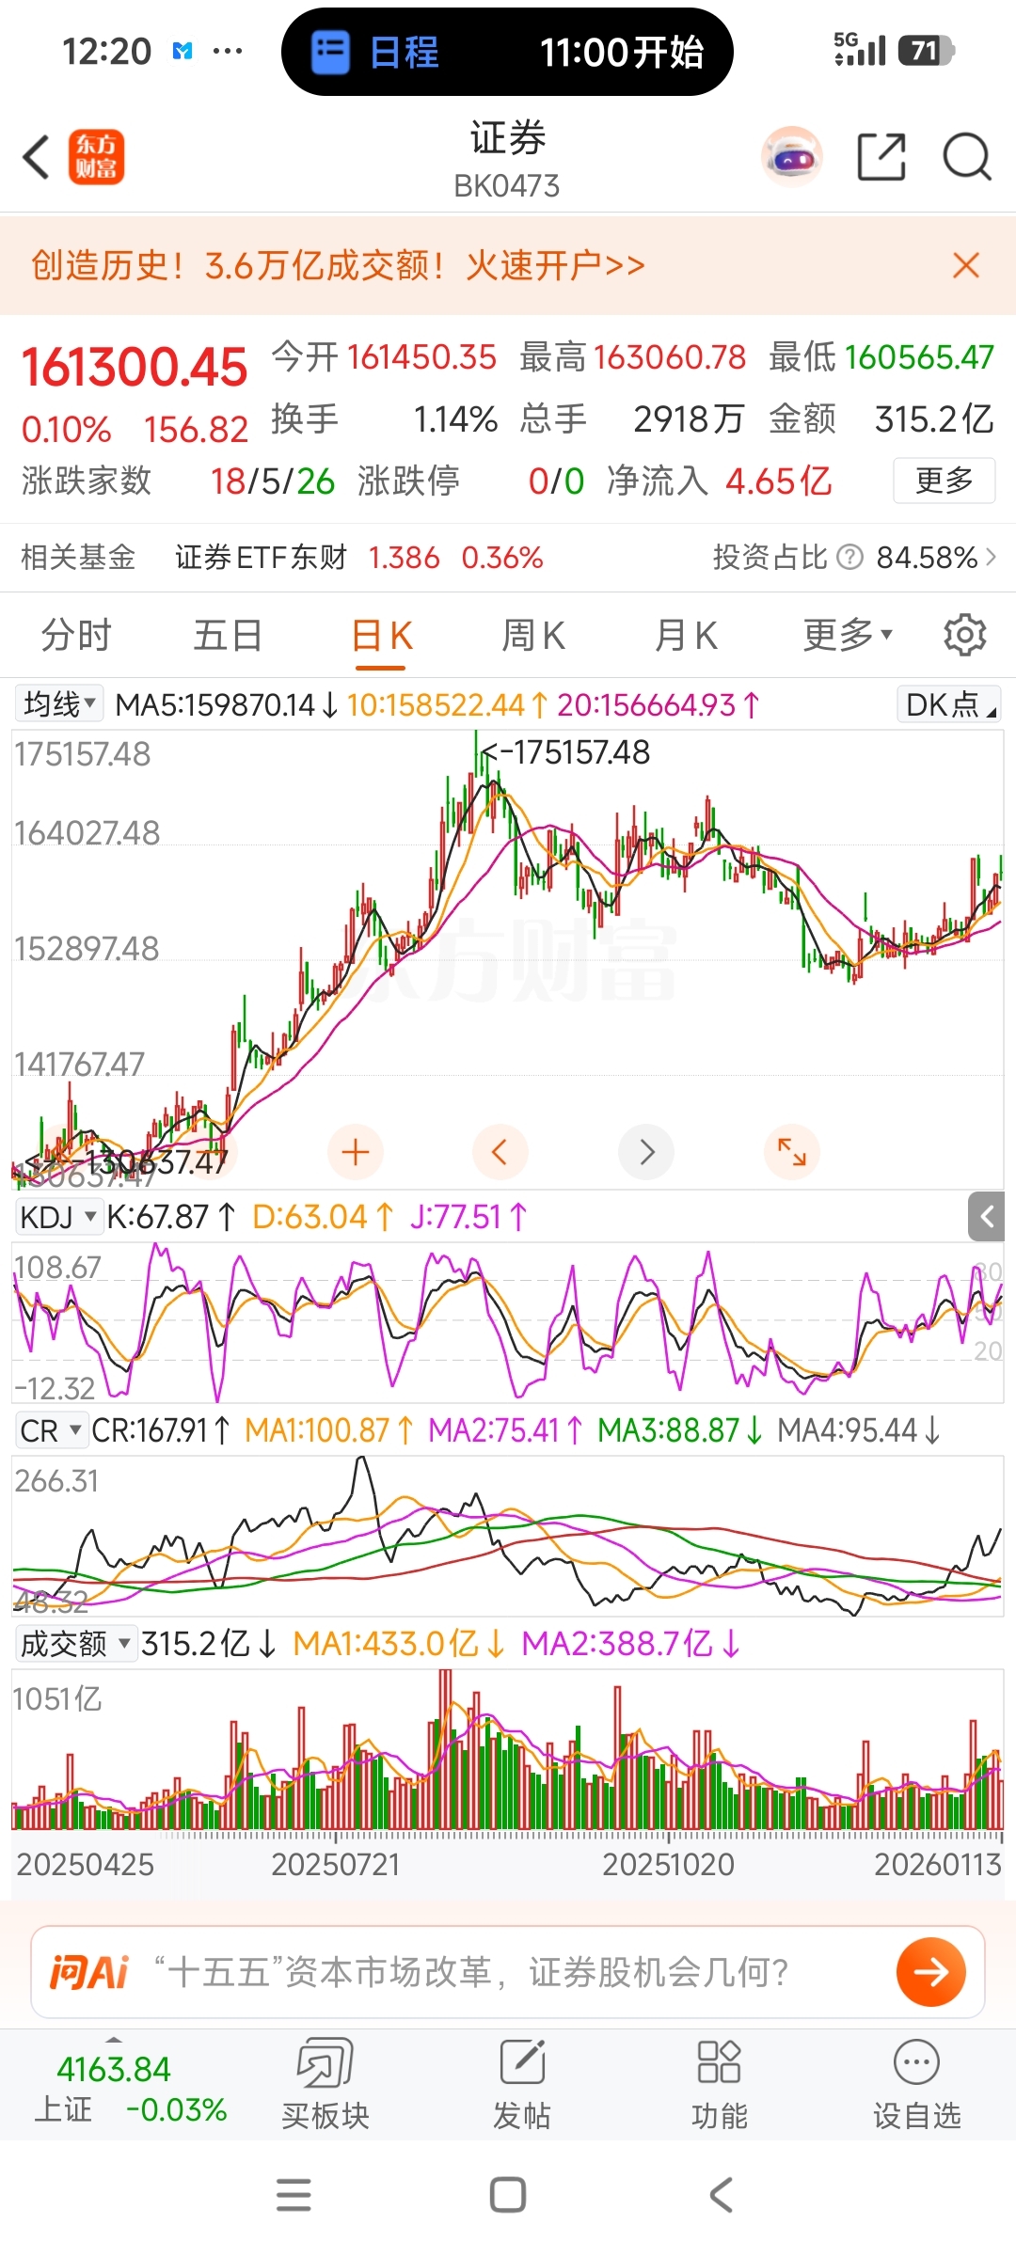Open Android recent apps menu button
1016x2257 pixels.
[x=294, y=2195]
